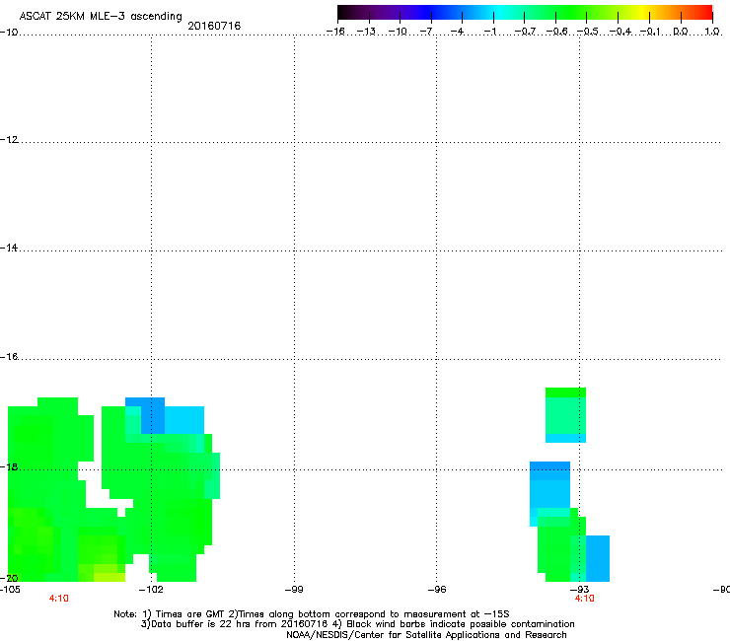
Task: Click the color scale tick label '-4'
Action: pyautogui.click(x=457, y=32)
